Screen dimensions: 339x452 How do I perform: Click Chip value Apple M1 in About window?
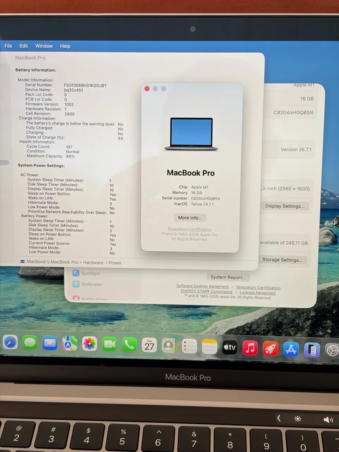pos(200,187)
